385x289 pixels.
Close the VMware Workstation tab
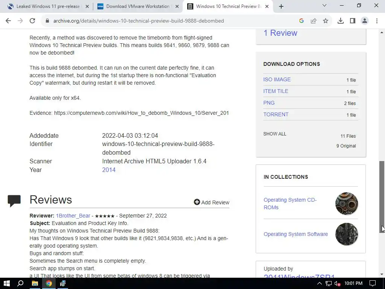click(x=177, y=7)
